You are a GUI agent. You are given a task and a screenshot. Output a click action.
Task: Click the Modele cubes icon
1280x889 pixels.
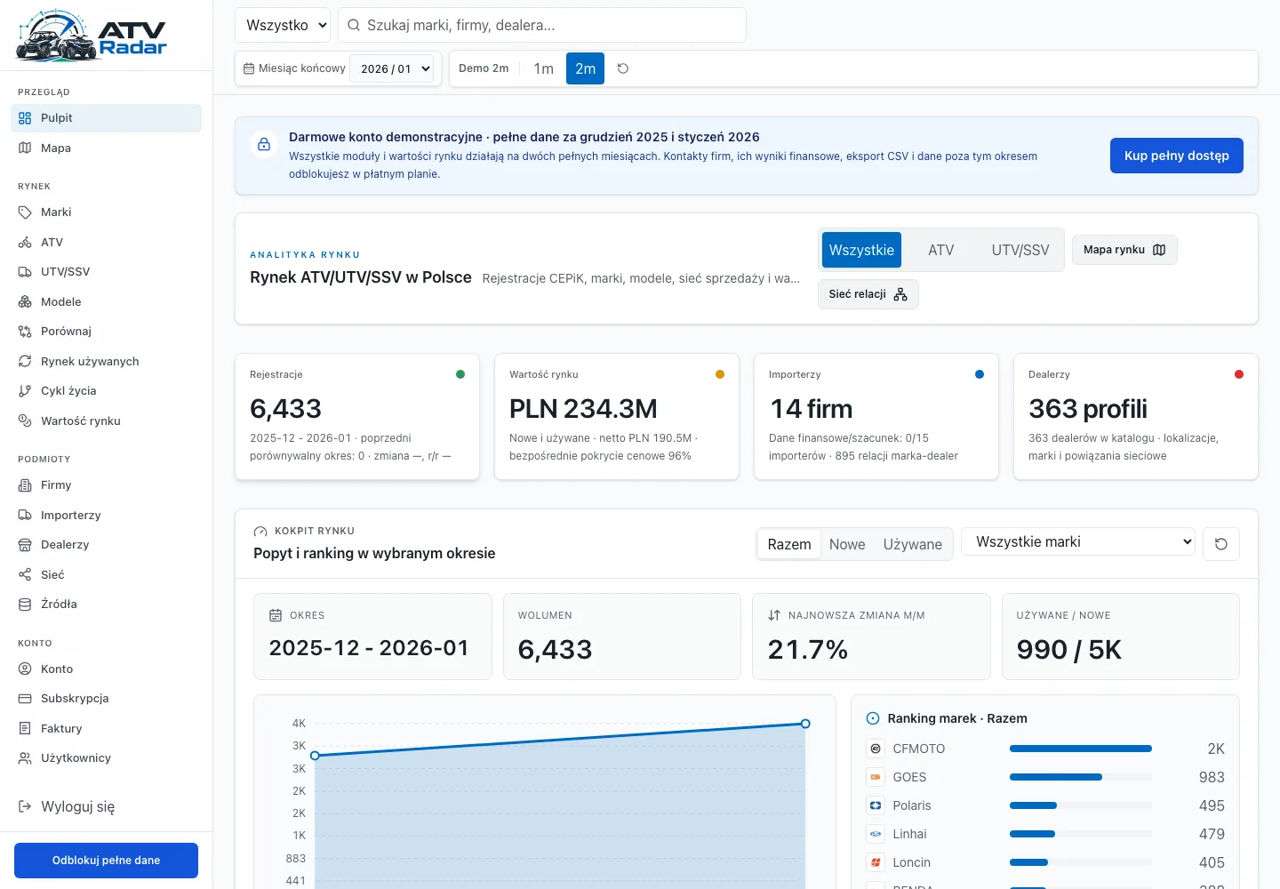[25, 302]
